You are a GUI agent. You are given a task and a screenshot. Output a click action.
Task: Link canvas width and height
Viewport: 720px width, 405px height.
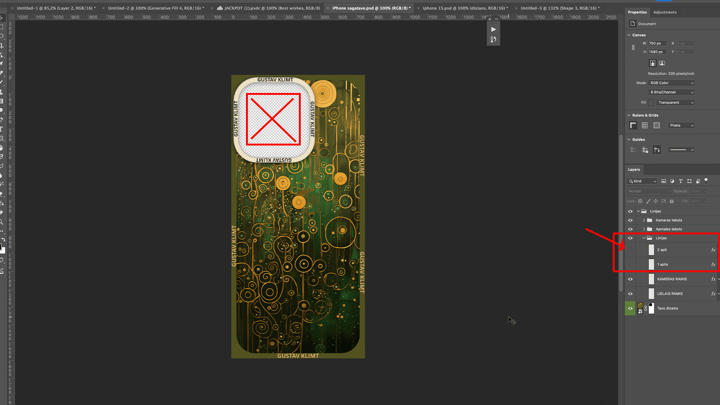tap(633, 48)
